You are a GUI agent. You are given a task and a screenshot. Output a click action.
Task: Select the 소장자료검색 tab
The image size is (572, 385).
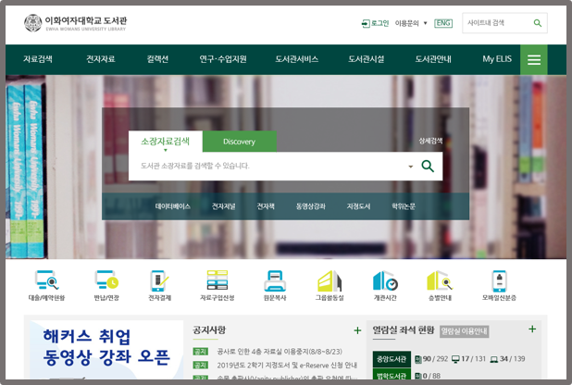tap(166, 142)
